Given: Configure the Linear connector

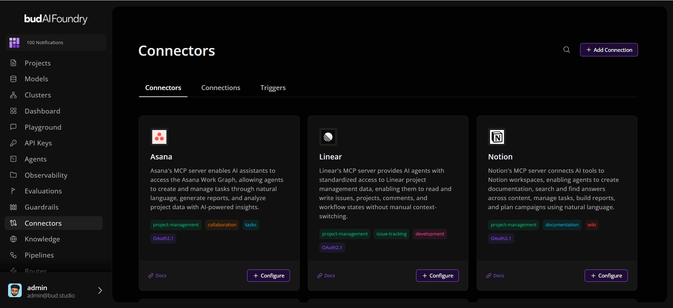Looking at the screenshot, I should click(437, 275).
